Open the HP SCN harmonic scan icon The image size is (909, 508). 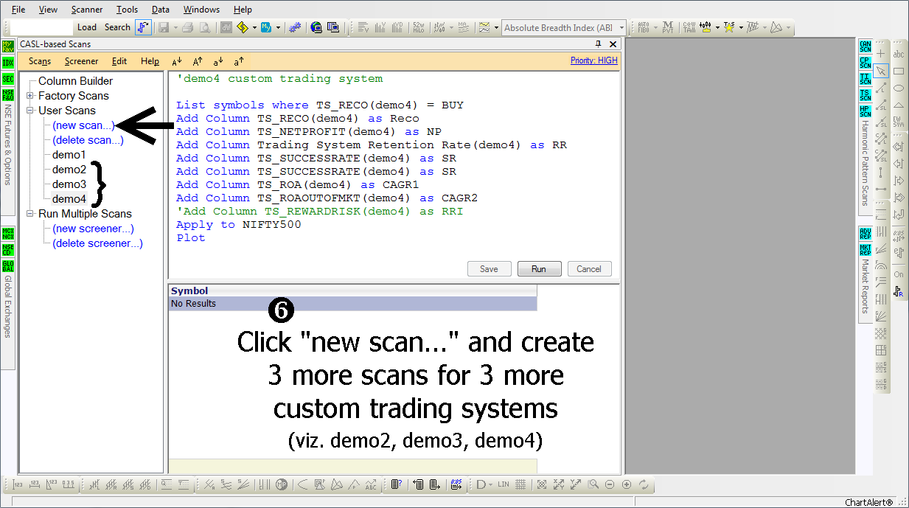click(866, 111)
